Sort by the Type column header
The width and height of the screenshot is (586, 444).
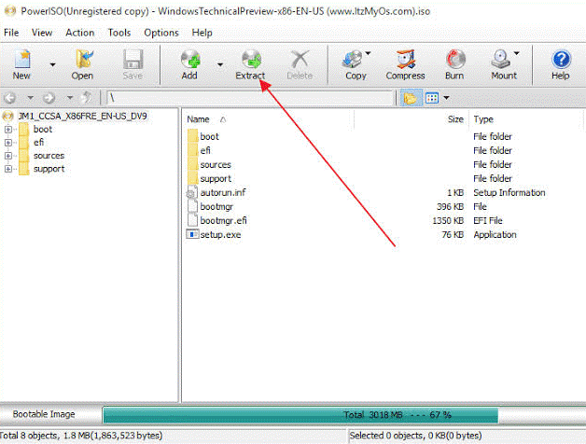click(x=483, y=119)
